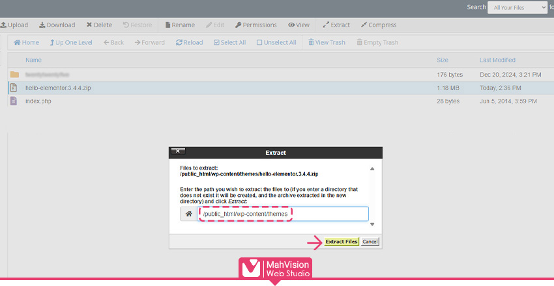Sort files by Last Modified column

pos(497,60)
